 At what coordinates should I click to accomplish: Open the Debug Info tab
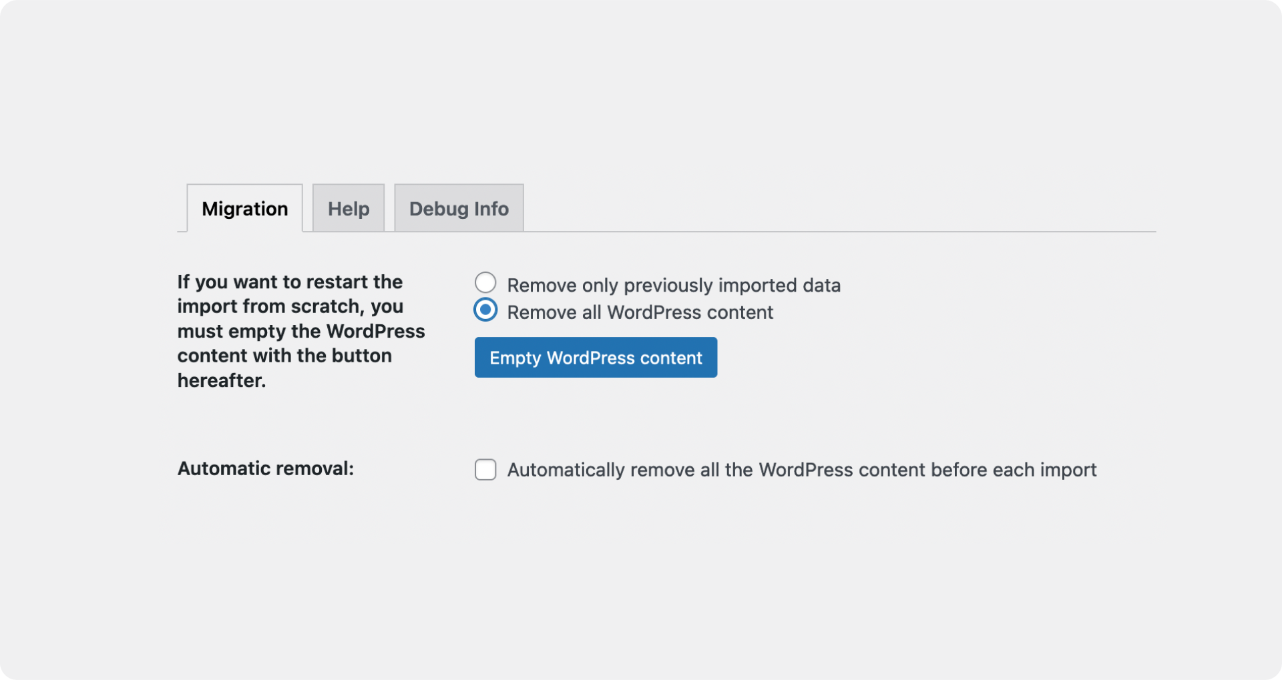459,208
